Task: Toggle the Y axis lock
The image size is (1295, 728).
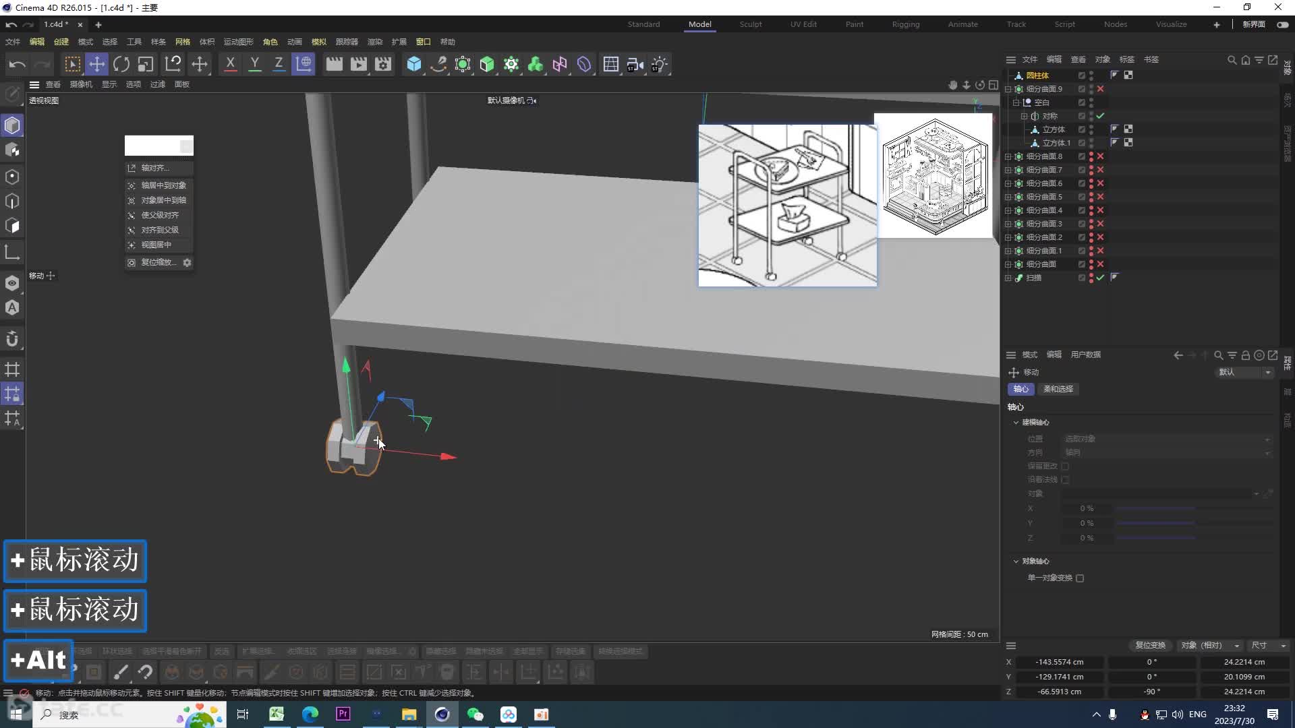Action: (254, 64)
